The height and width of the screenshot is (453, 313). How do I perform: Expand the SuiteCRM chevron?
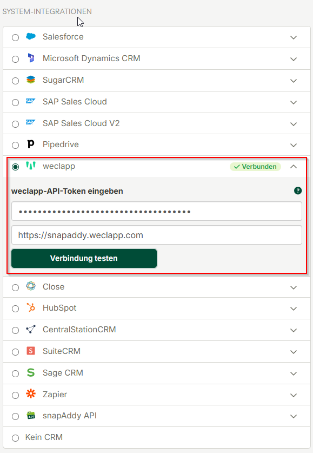[294, 352]
